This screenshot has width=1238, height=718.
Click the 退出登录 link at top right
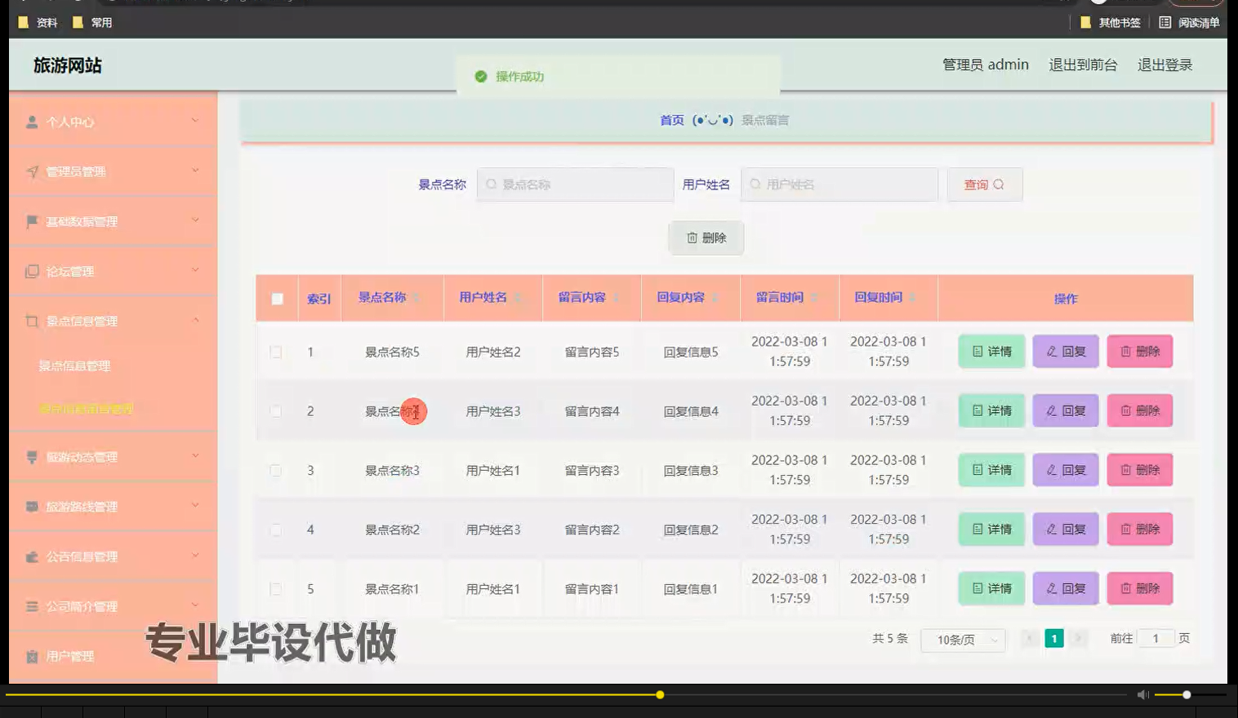click(1165, 64)
